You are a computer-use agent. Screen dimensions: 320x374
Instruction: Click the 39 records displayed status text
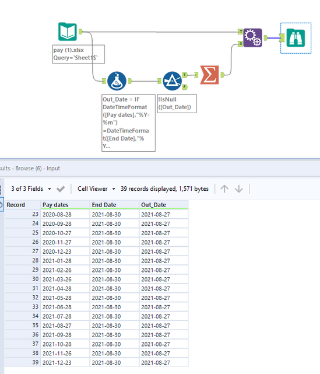[164, 189]
